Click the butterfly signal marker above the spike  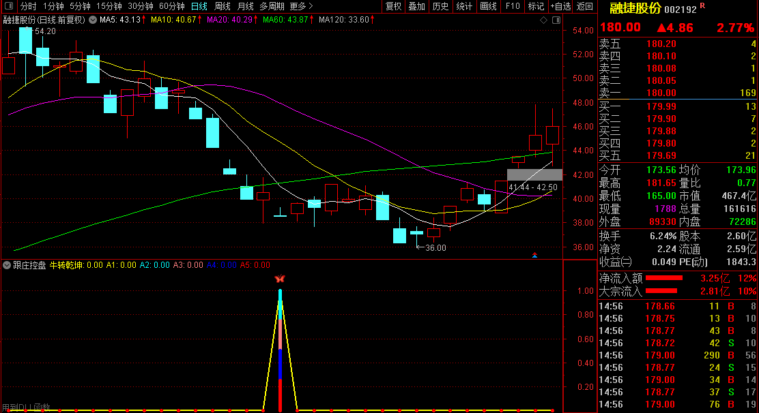click(x=279, y=279)
